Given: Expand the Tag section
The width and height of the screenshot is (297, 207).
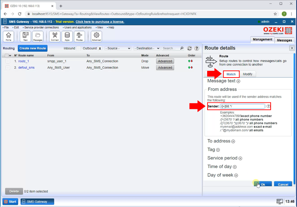Looking at the screenshot, I should pos(218,150).
